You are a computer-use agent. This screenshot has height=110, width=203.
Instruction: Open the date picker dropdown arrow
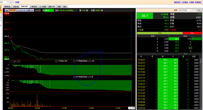191,10
